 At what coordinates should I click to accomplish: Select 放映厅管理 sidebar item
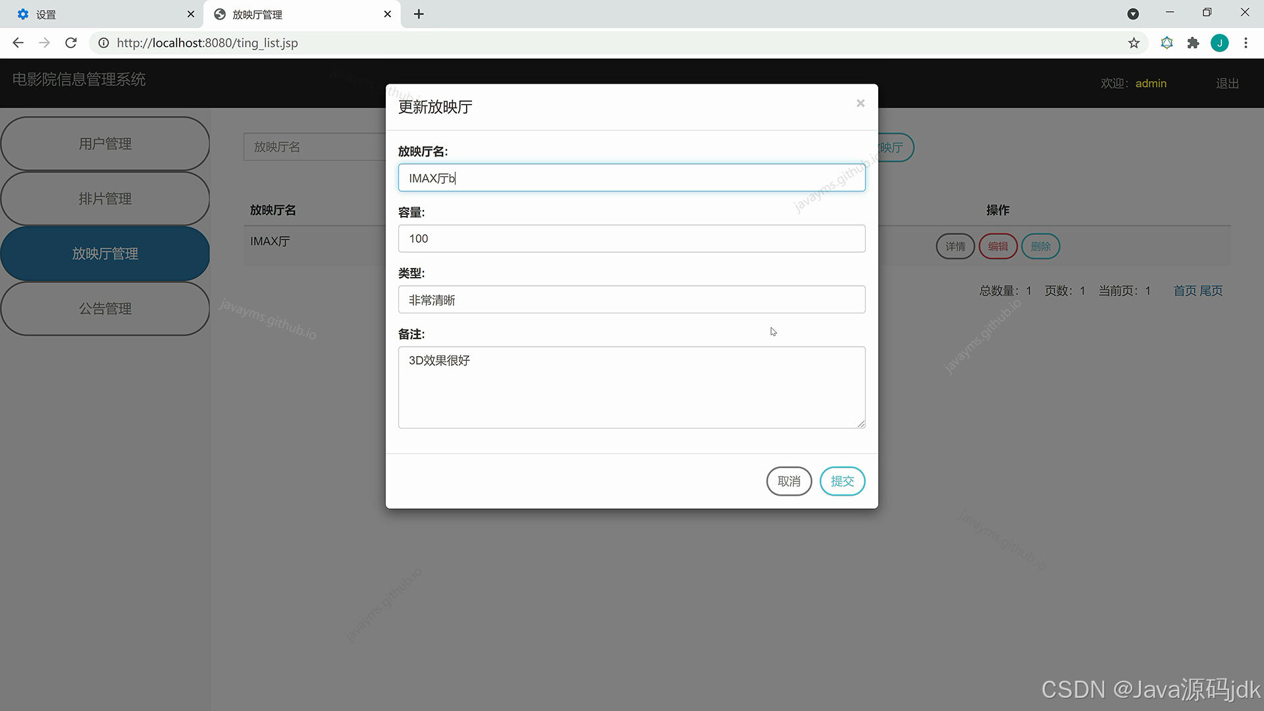(105, 253)
